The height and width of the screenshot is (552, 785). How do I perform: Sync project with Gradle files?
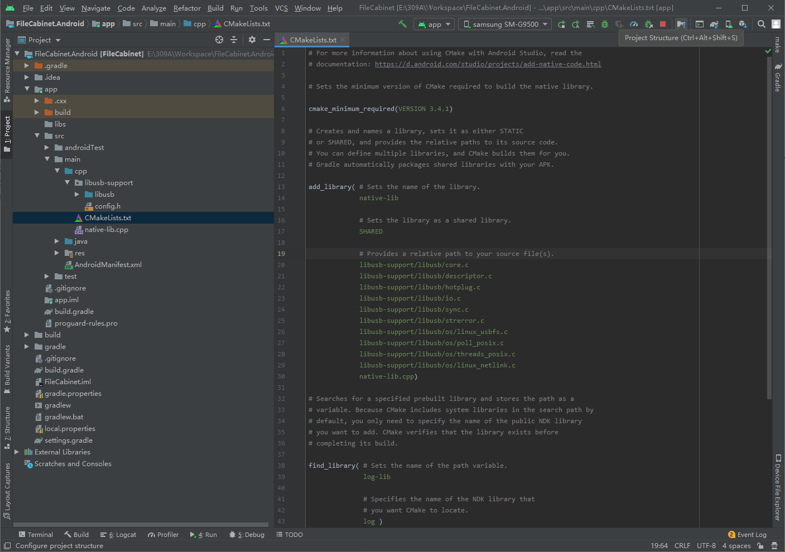(x=715, y=23)
